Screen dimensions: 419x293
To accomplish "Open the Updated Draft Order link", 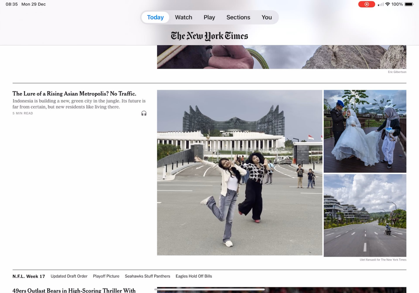I will [69, 276].
